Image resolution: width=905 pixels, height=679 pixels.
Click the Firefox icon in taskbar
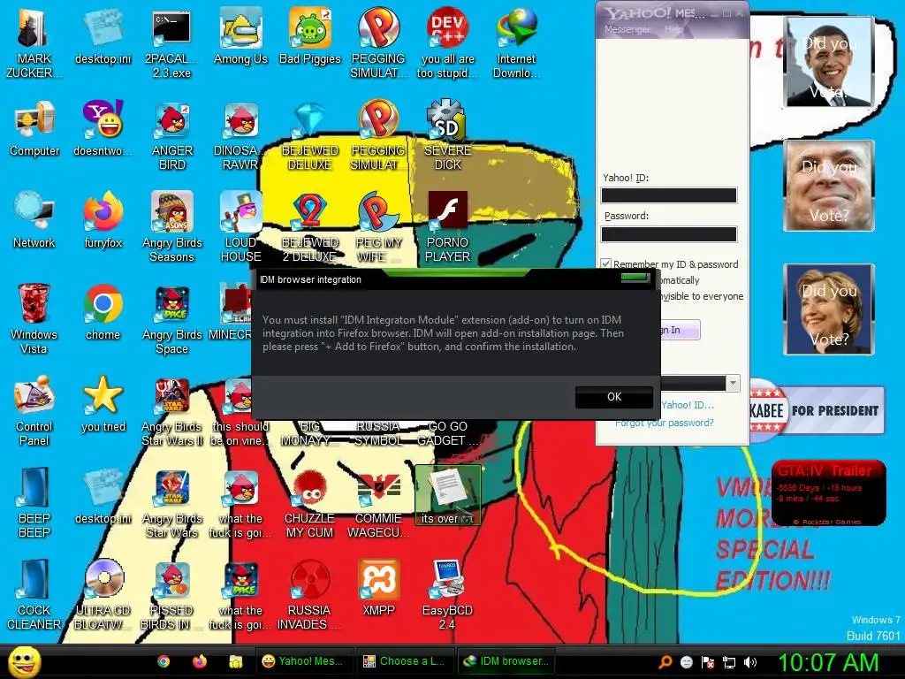tap(200, 661)
